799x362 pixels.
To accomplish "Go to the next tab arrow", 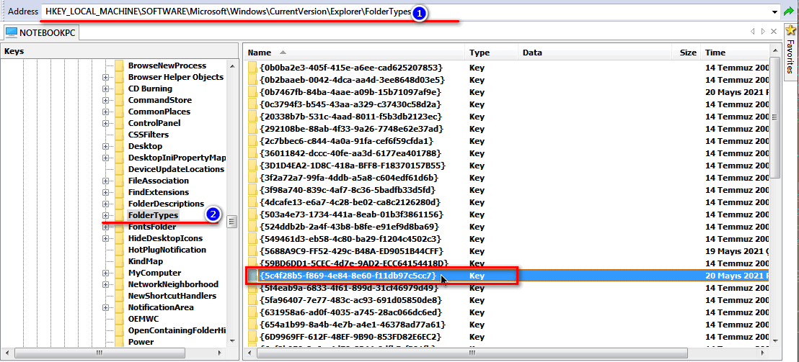I will pos(763,32).
